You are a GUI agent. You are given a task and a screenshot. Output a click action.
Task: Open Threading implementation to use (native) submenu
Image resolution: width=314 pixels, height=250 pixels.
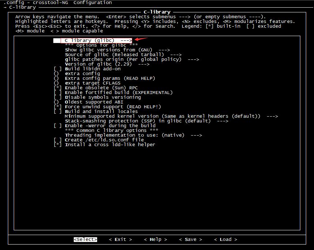133,135
